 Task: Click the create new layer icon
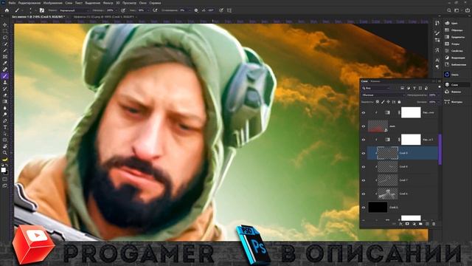click(427, 224)
